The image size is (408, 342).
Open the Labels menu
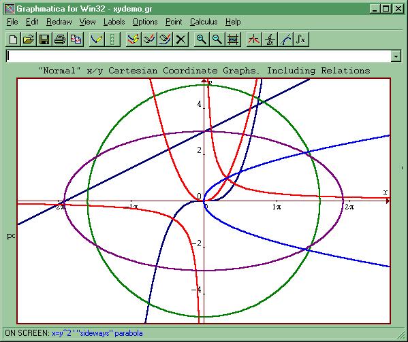[x=114, y=22]
